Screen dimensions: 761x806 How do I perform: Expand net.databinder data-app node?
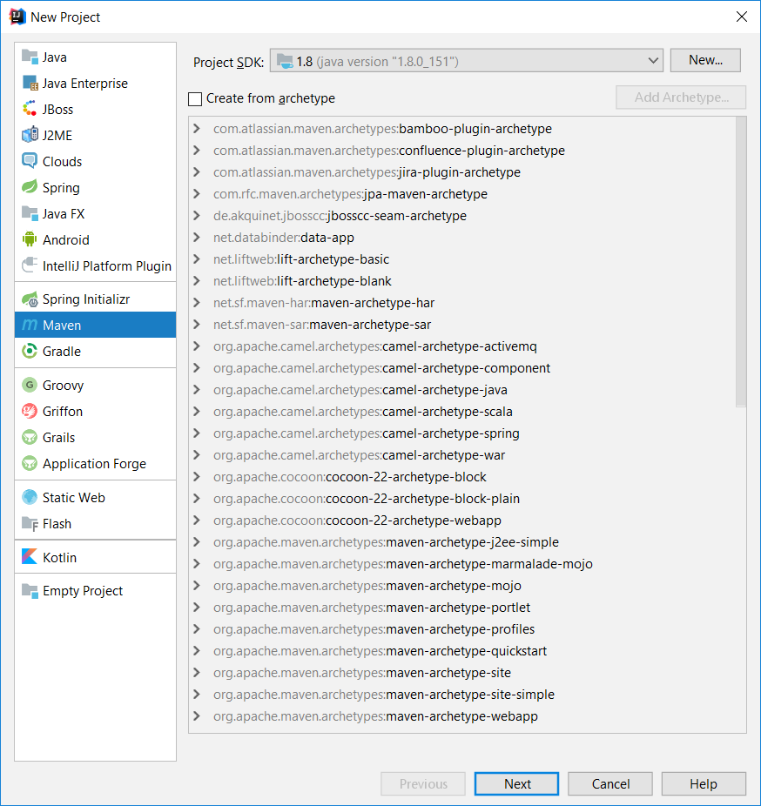(197, 238)
